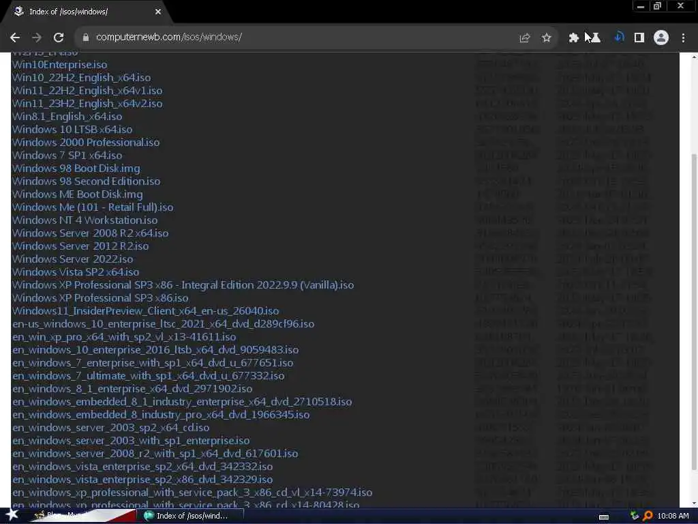698x524 pixels.
Task: Download en_windows_7_enterprise_with_sp1 iso
Action: tap(152, 363)
